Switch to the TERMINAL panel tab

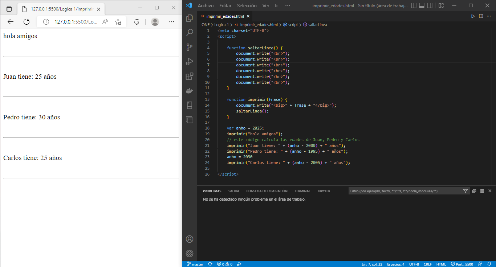[302, 191]
